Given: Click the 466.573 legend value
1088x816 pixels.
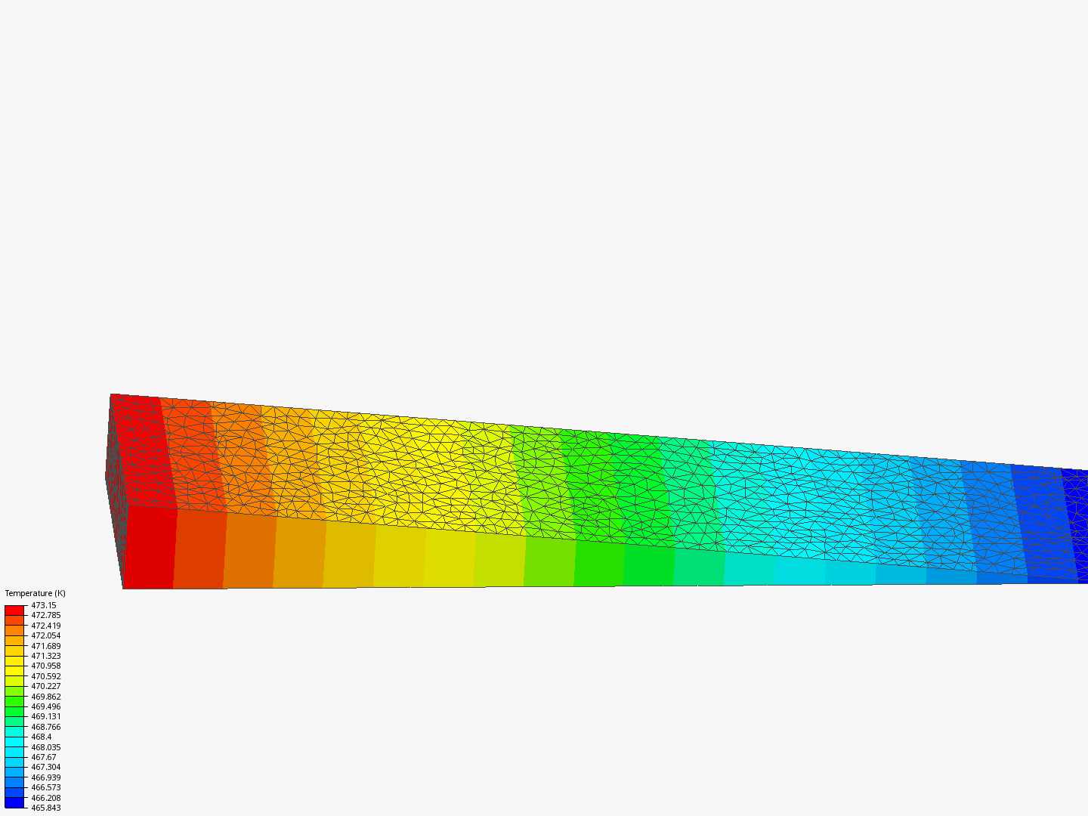Looking at the screenshot, I should 45,787.
